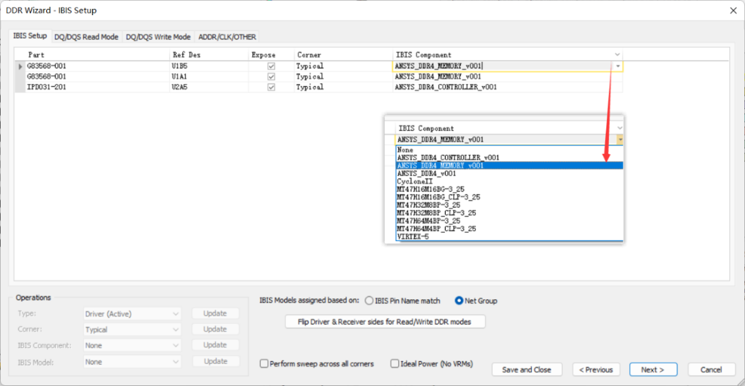Click dropdown arrow of popup IBIS Component combo box
This screenshot has height=386, width=745.
pyautogui.click(x=620, y=140)
